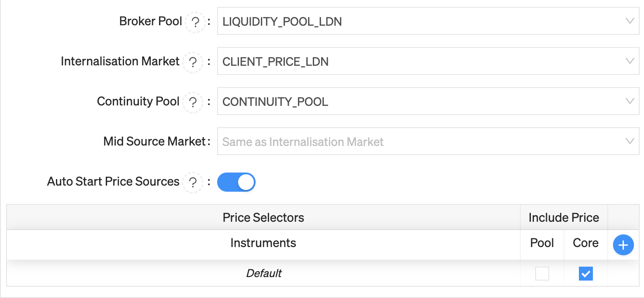Click the Broker Pool help icon

[195, 22]
